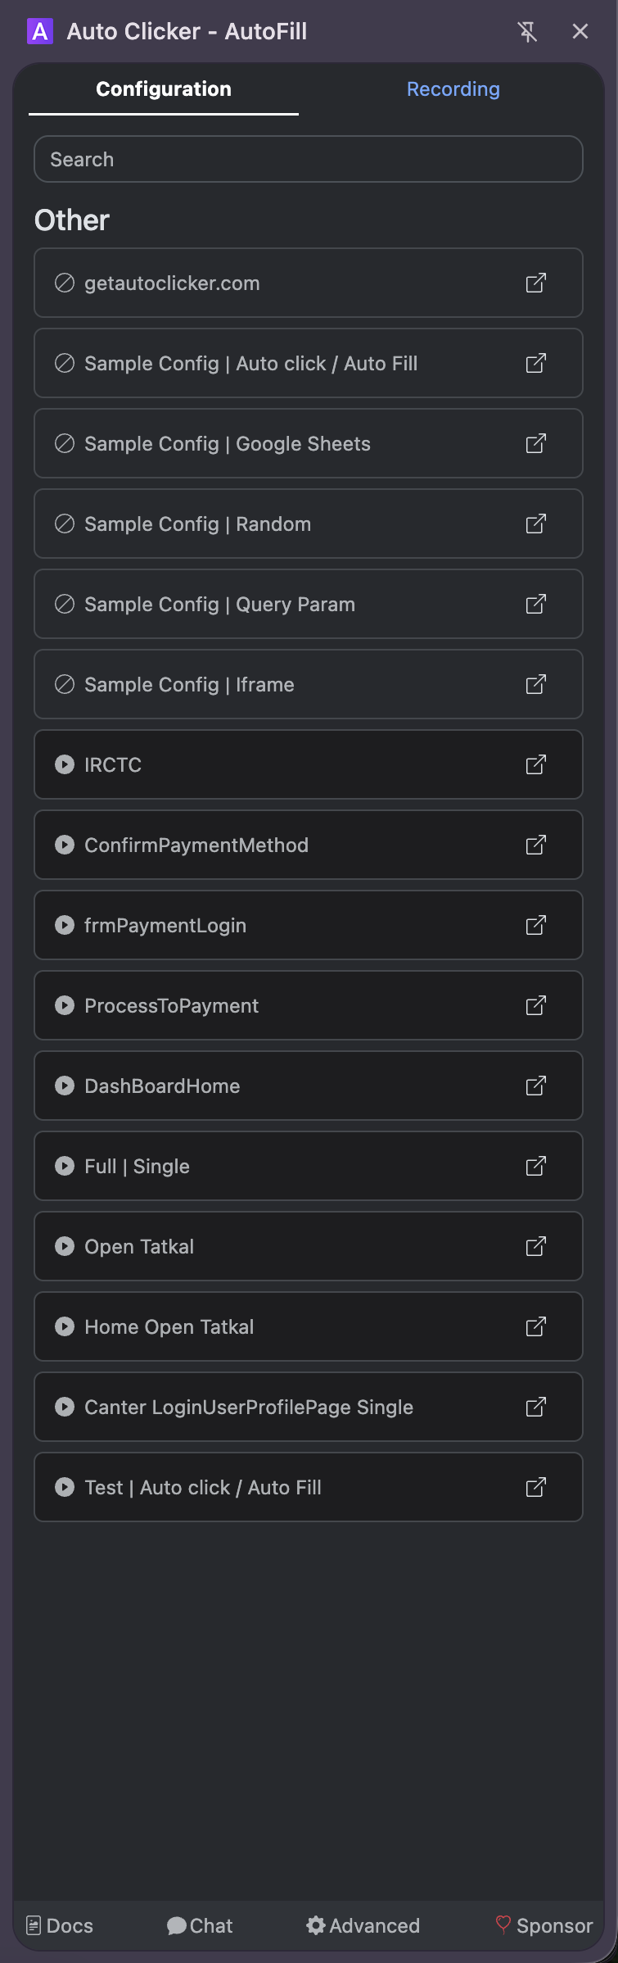Viewport: 618px width, 1963px height.
Task: Toggle disabled status icon for Google Sheets config
Action: pyautogui.click(x=65, y=443)
